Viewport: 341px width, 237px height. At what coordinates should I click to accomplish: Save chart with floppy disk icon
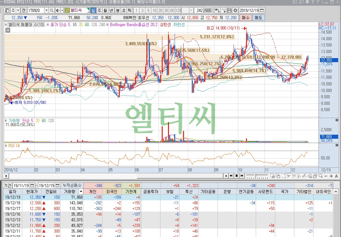tap(229, 10)
